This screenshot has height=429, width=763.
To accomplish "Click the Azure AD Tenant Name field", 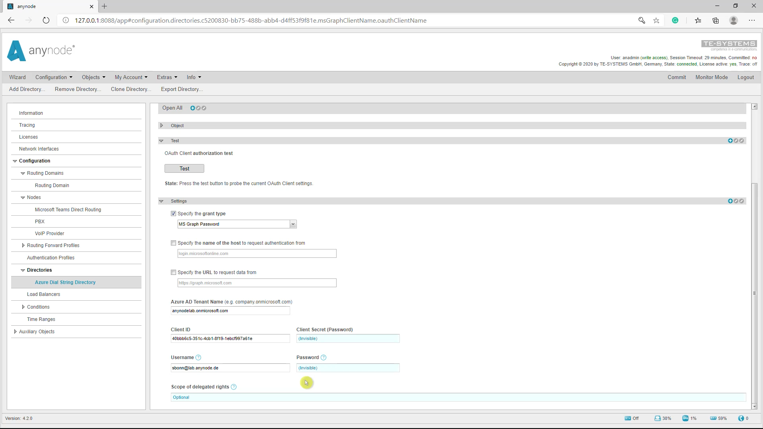I will [x=230, y=311].
